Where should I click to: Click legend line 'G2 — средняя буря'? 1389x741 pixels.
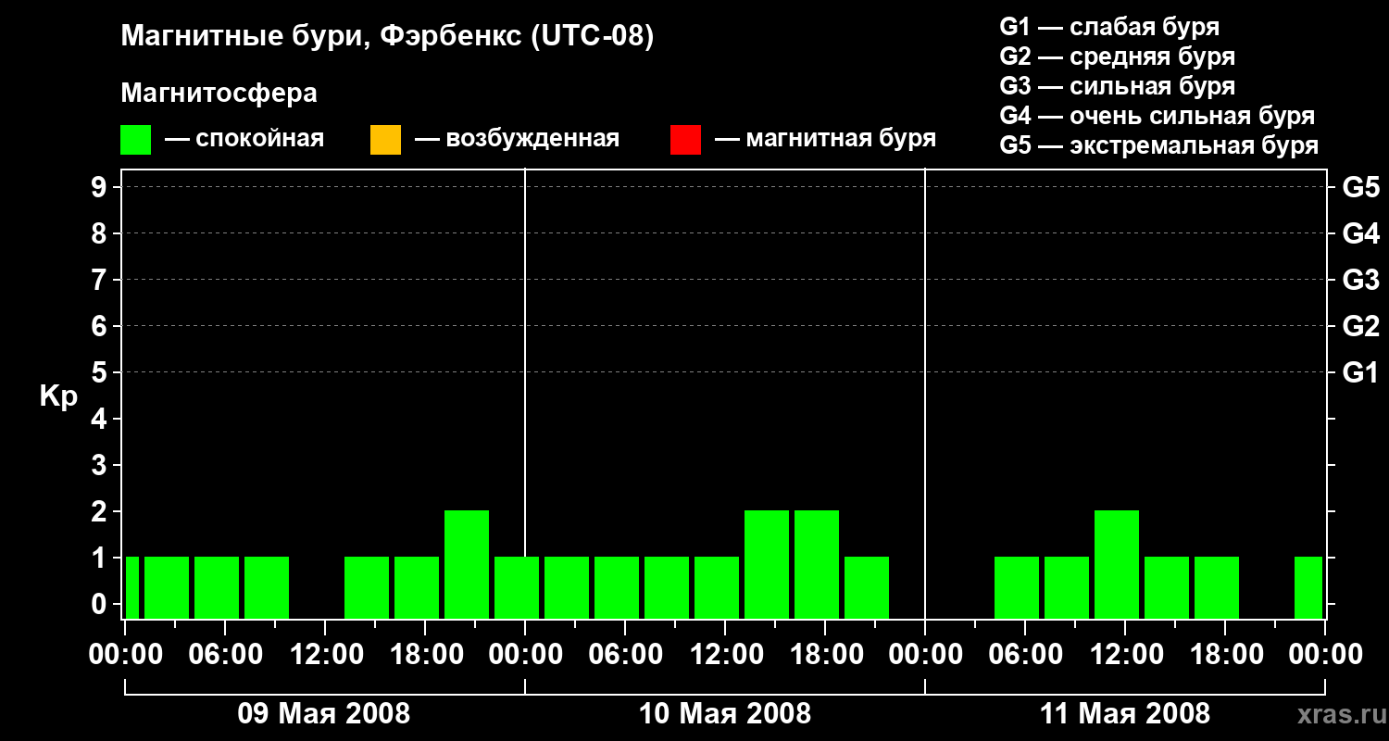tap(1118, 56)
